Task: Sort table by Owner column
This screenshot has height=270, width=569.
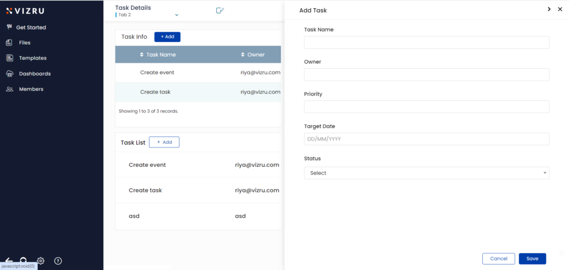Action: [253, 55]
